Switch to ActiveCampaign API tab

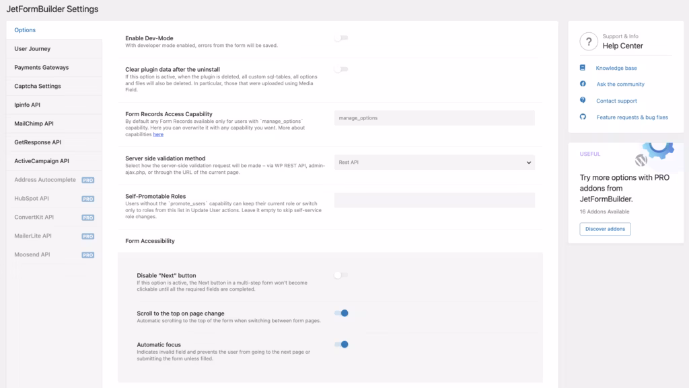pos(54,161)
